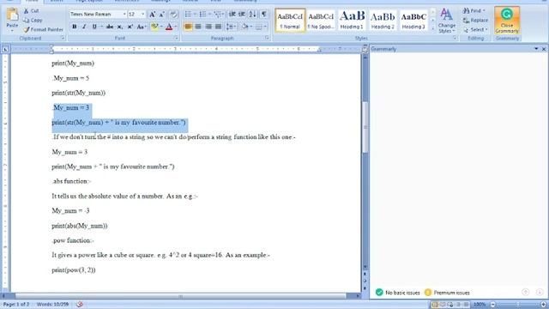Click the Paste icon
The image size is (549, 309).
pos(12,15)
